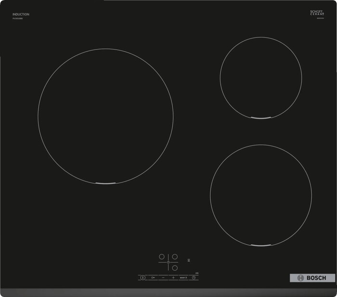Activate the boost function key

pos(183,278)
